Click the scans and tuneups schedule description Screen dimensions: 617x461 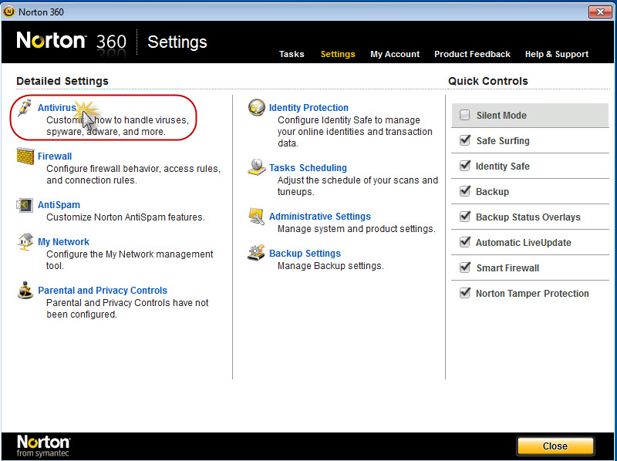click(358, 186)
